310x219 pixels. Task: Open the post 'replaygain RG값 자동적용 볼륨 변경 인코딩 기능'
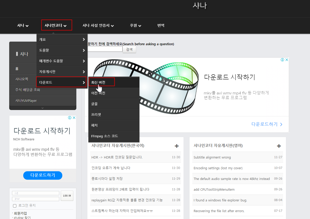pyautogui.click(x=127, y=200)
